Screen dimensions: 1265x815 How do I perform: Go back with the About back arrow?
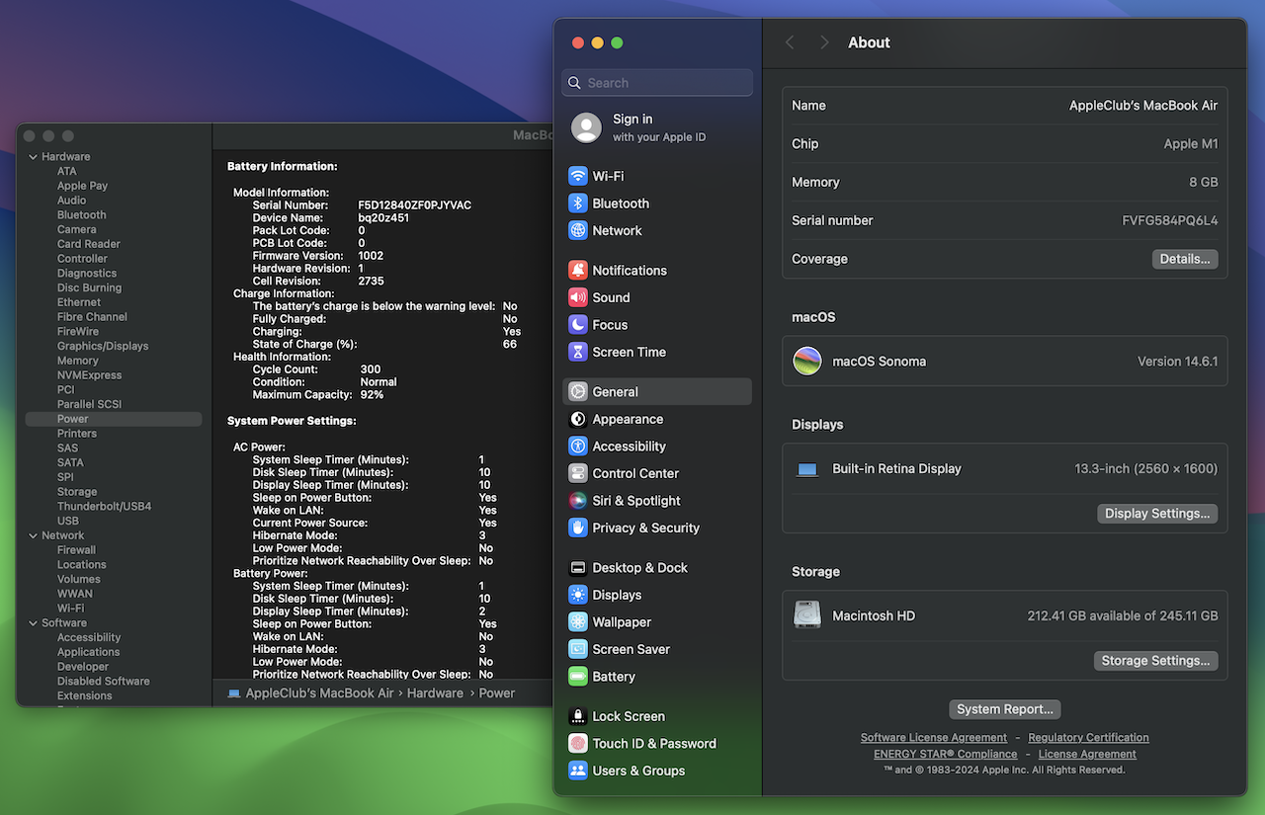click(790, 42)
